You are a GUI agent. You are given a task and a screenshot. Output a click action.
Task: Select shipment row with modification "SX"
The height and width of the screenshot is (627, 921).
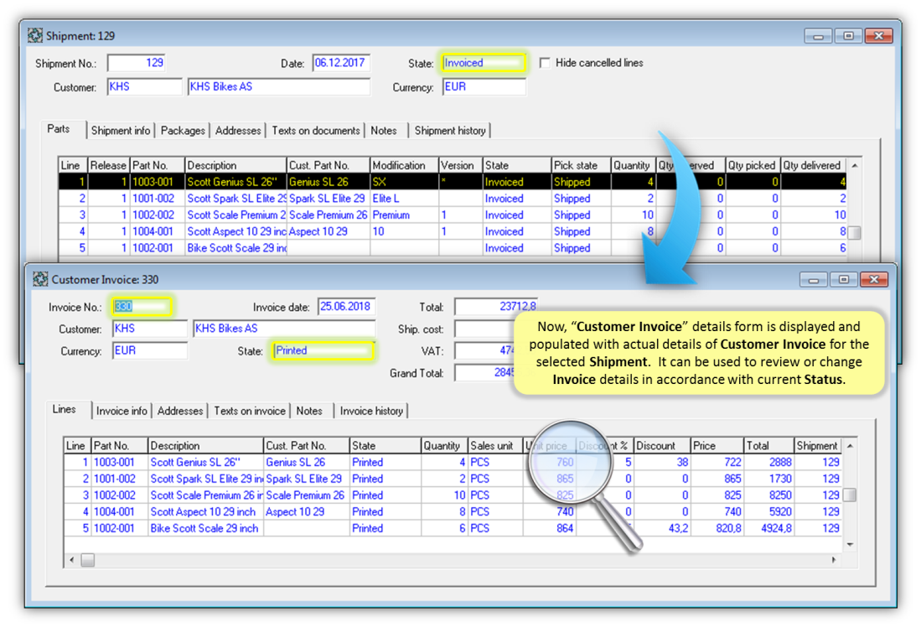coord(452,182)
